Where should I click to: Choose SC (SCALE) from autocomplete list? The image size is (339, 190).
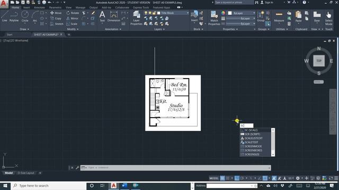255,130
